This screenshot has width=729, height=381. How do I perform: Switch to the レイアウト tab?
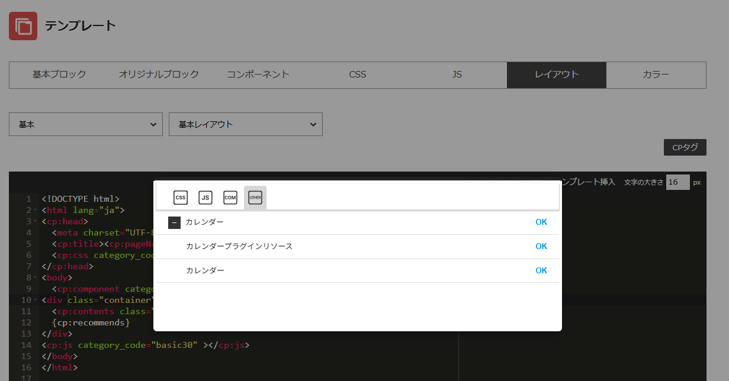555,75
